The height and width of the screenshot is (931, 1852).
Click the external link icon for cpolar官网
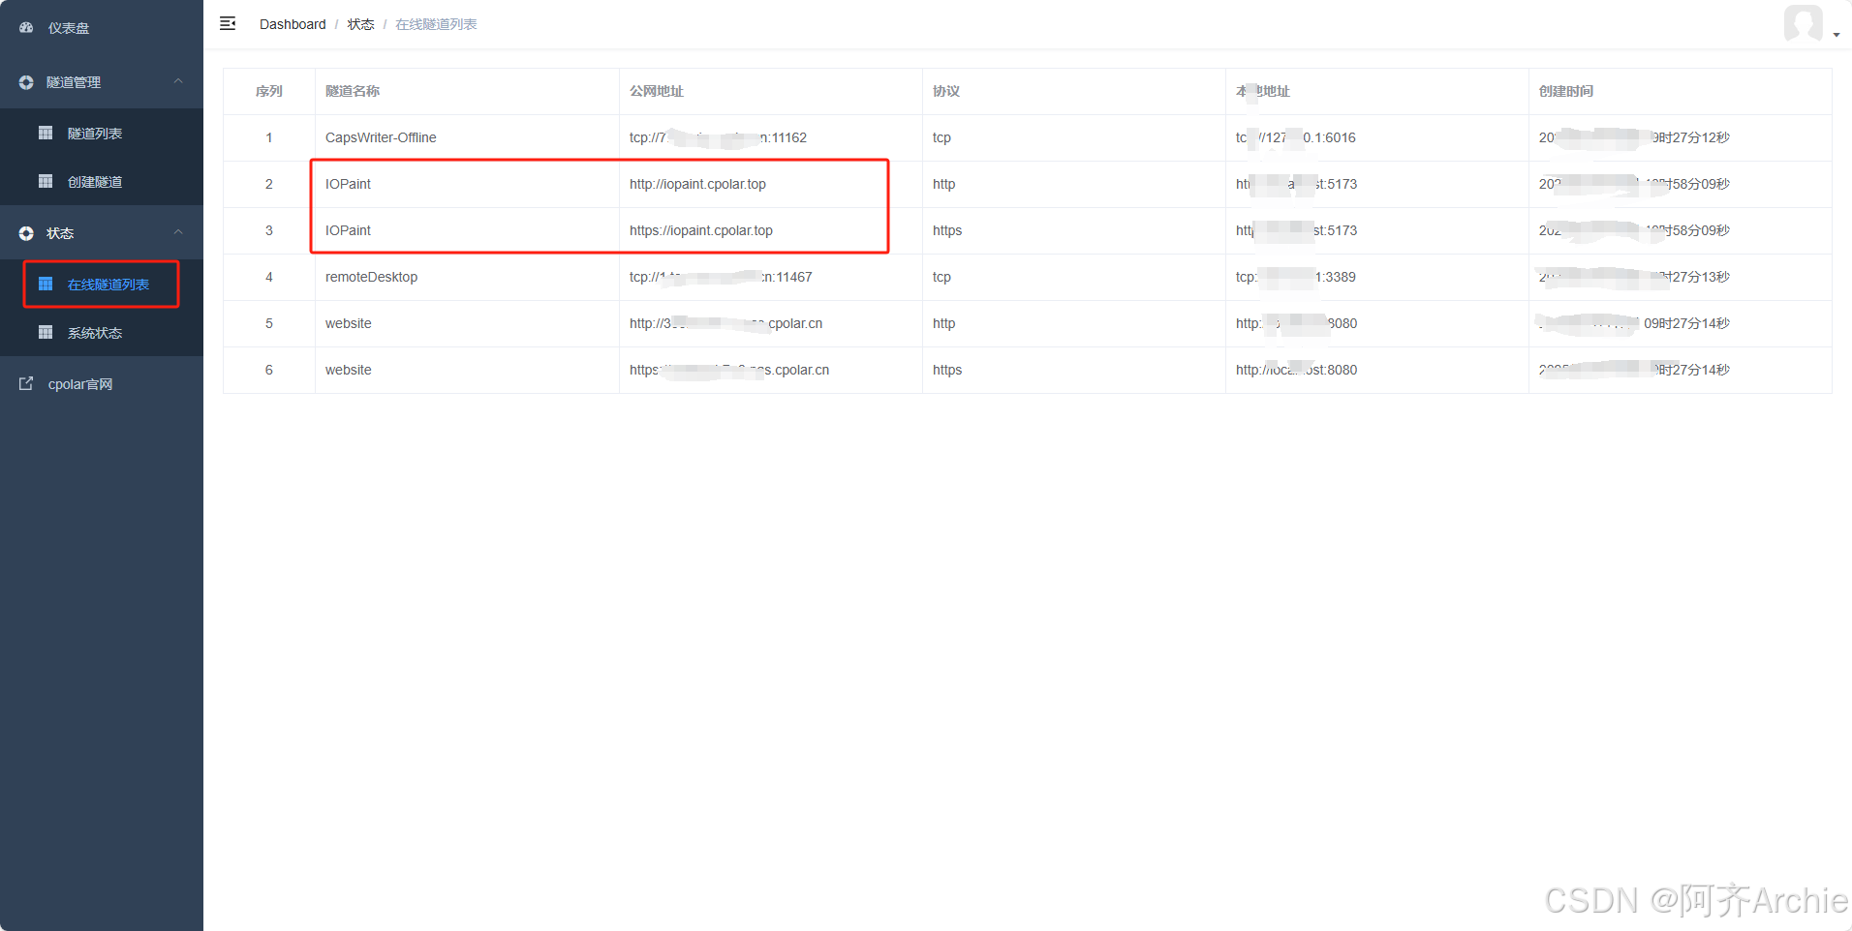(26, 384)
